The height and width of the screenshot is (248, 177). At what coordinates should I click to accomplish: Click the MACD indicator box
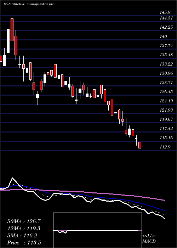tap(97, 230)
